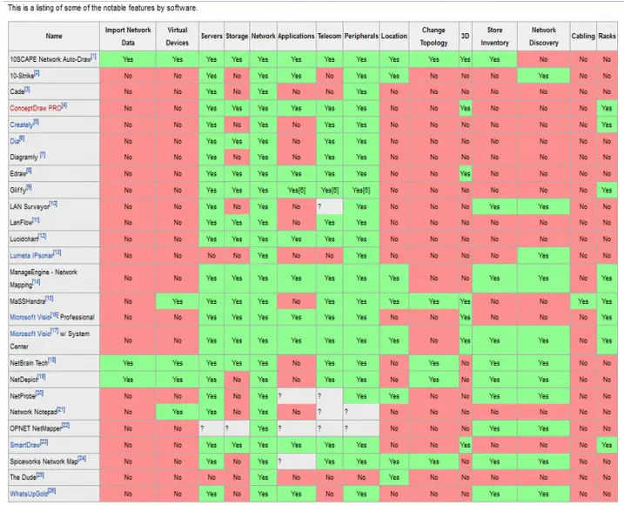Click the Network Discovery column header
This screenshot has height=505, width=624.
click(x=544, y=37)
